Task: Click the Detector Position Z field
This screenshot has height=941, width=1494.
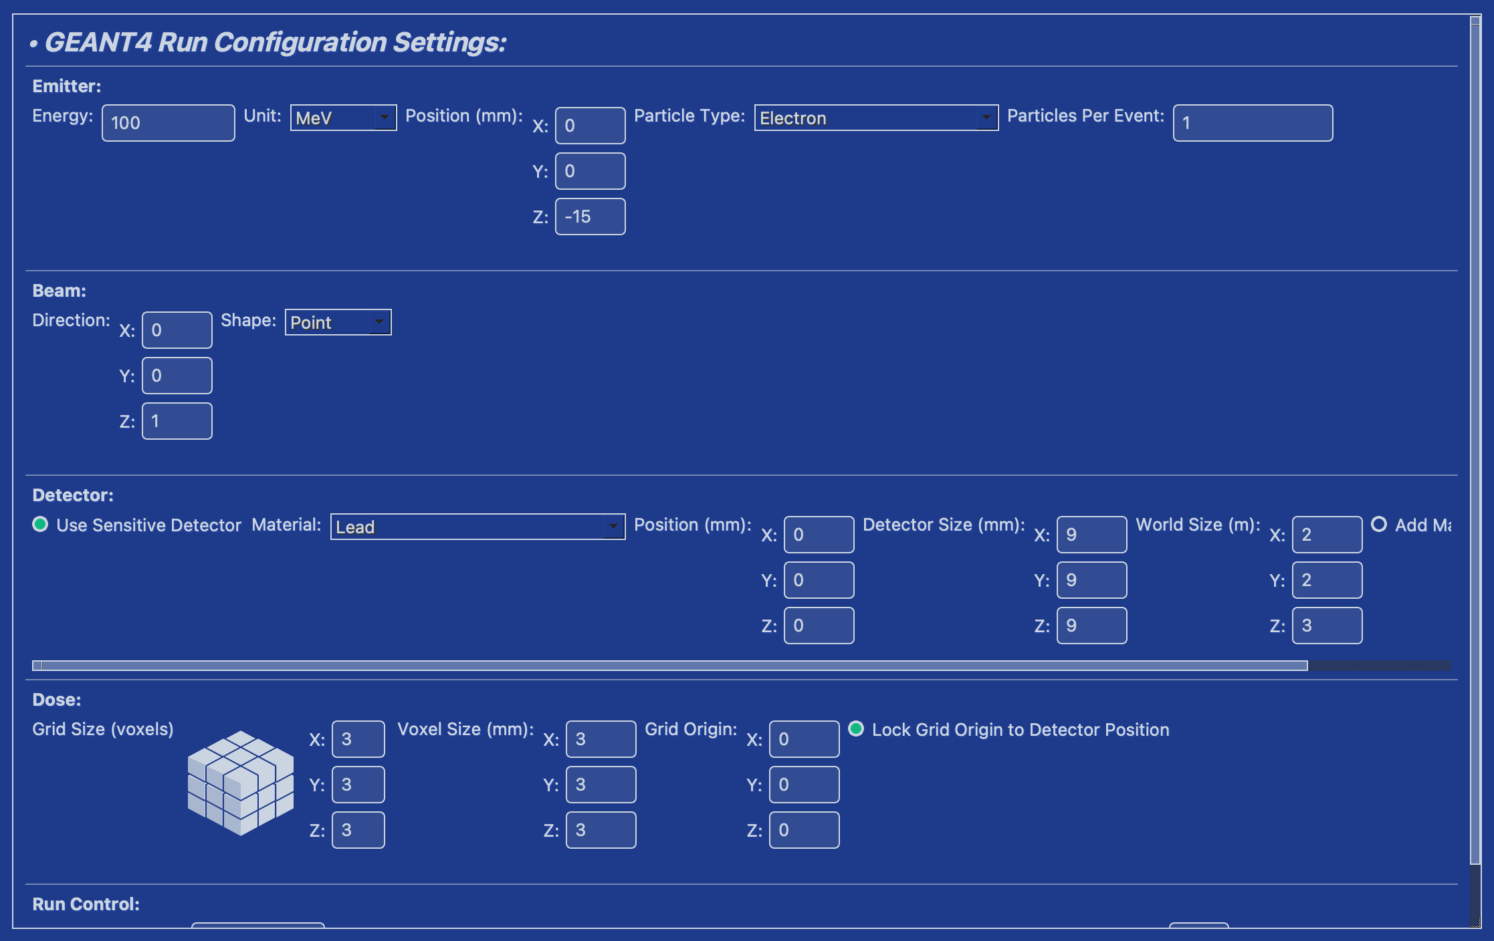Action: [819, 626]
